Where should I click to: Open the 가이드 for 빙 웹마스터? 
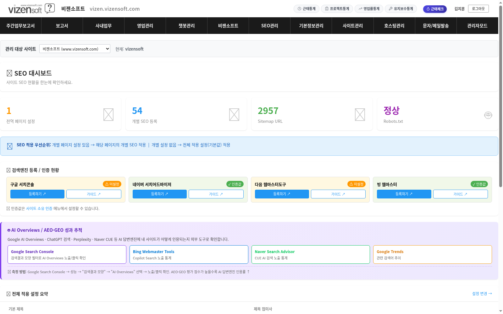click(x=461, y=194)
